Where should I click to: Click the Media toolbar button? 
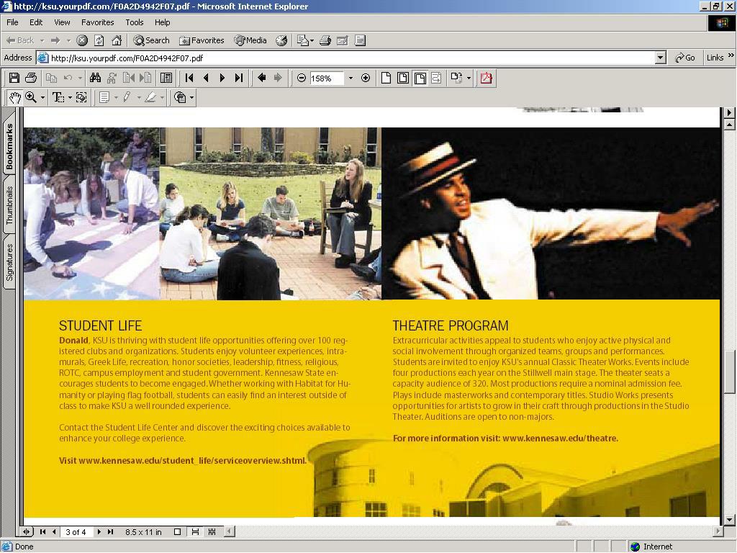[250, 40]
